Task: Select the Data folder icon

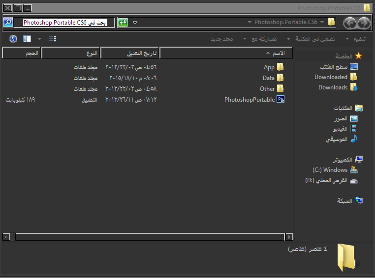Action: tap(280, 78)
